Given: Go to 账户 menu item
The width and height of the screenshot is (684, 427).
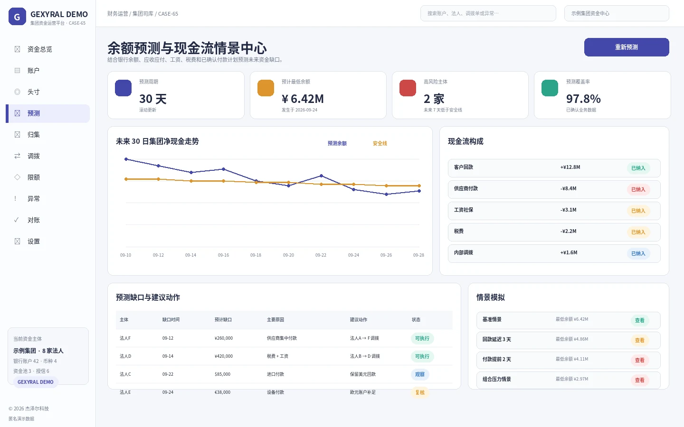Looking at the screenshot, I should pyautogui.click(x=47, y=71).
